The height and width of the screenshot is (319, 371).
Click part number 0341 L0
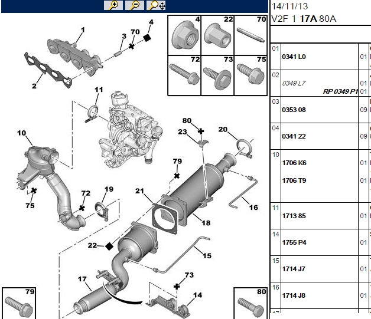pyautogui.click(x=294, y=57)
